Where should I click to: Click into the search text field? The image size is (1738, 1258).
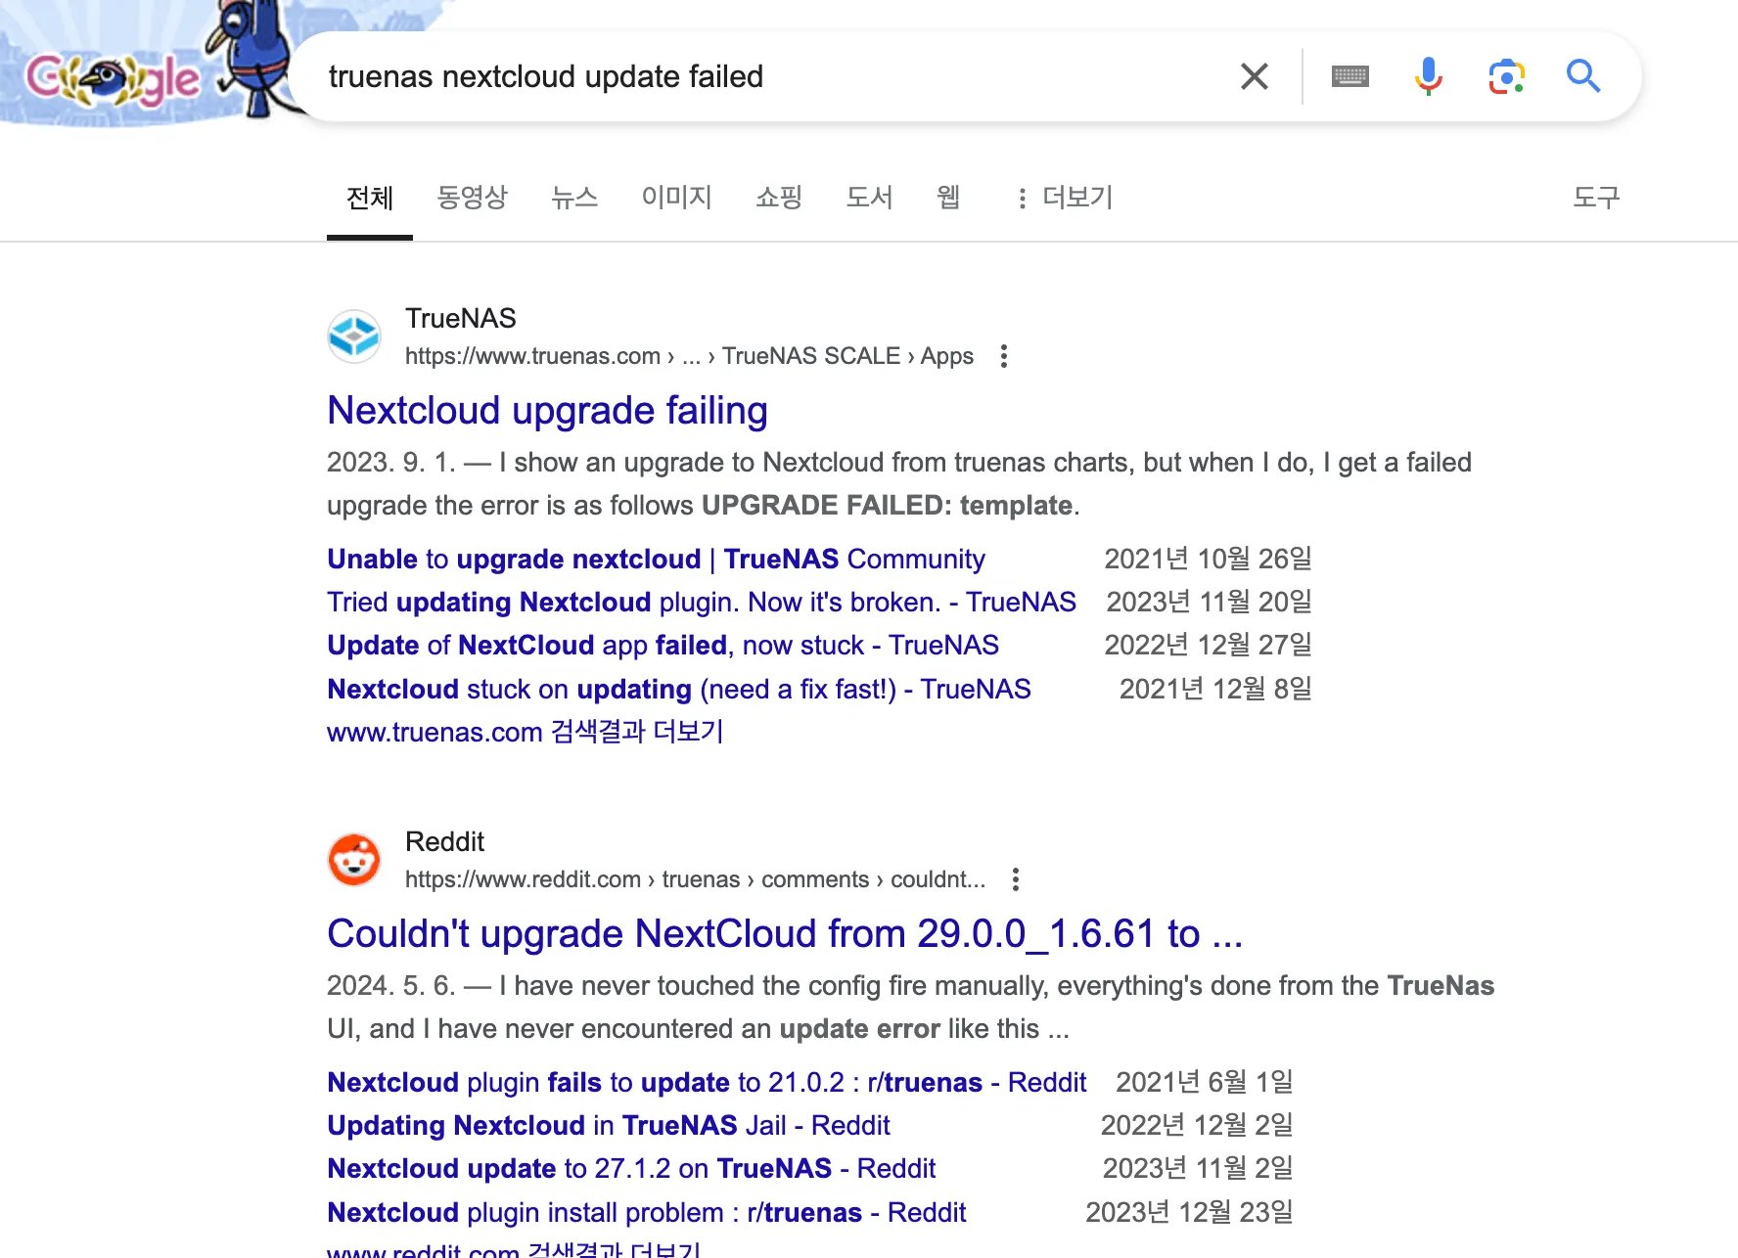[763, 76]
